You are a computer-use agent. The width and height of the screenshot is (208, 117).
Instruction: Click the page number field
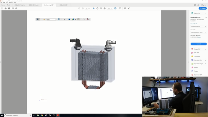[x=86, y=9]
